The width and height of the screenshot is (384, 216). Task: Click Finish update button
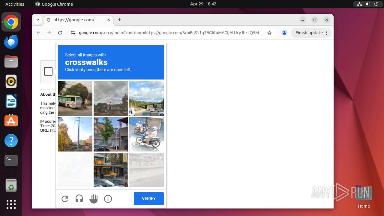[x=309, y=33]
